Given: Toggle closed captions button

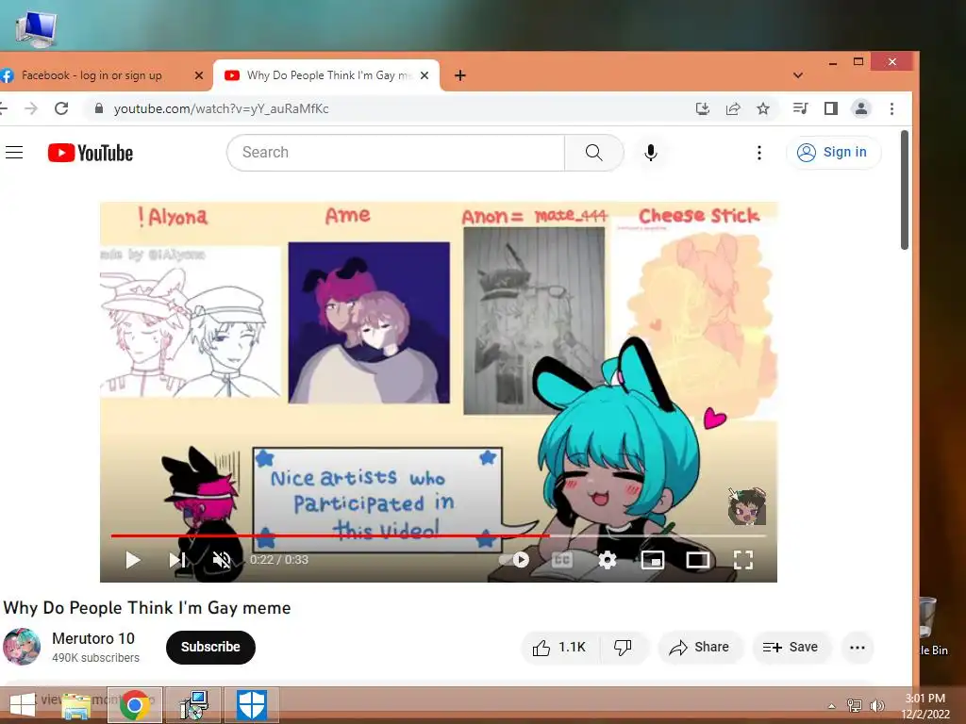Looking at the screenshot, I should [x=562, y=560].
